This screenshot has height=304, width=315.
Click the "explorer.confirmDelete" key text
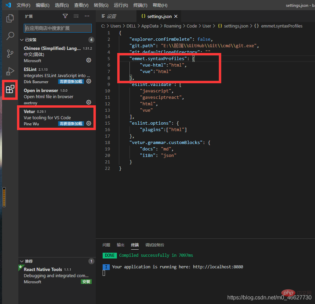[161, 39]
